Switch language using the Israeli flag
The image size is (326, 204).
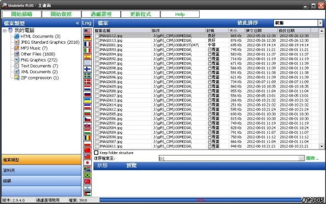(87, 188)
